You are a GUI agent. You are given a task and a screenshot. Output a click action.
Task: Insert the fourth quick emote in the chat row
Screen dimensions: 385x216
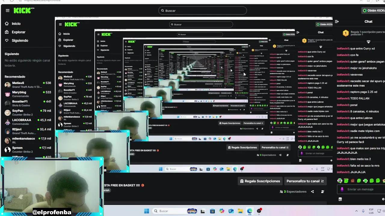point(359,181)
